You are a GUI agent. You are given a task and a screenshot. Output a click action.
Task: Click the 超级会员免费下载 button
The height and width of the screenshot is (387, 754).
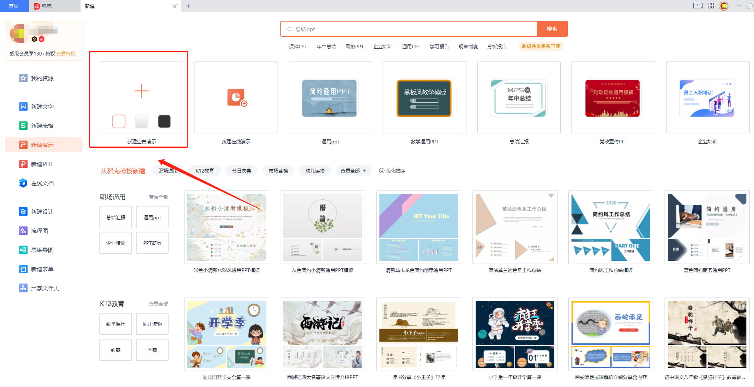(x=541, y=46)
